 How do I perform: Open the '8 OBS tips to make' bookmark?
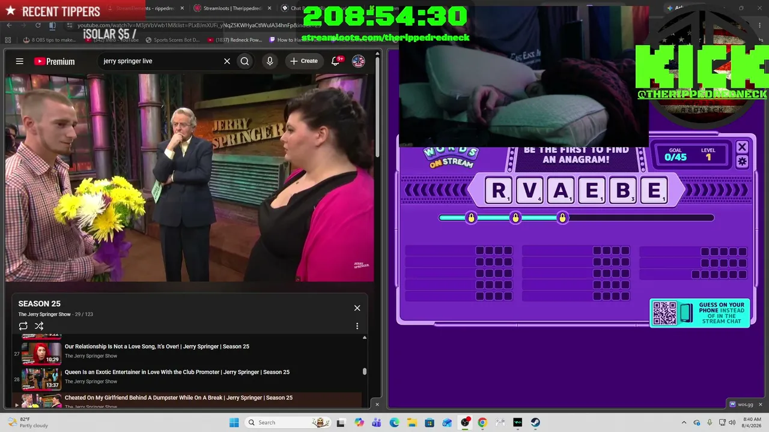click(x=50, y=40)
